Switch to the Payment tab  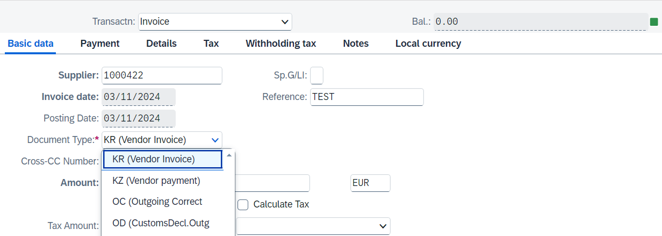100,44
